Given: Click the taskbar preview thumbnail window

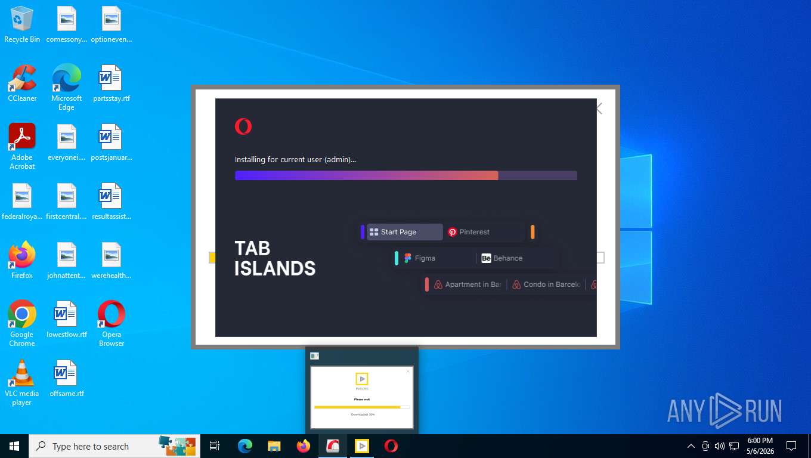Looking at the screenshot, I should pyautogui.click(x=362, y=397).
